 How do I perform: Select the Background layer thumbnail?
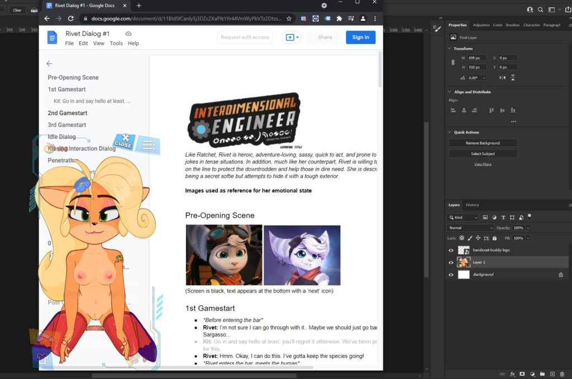(464, 275)
